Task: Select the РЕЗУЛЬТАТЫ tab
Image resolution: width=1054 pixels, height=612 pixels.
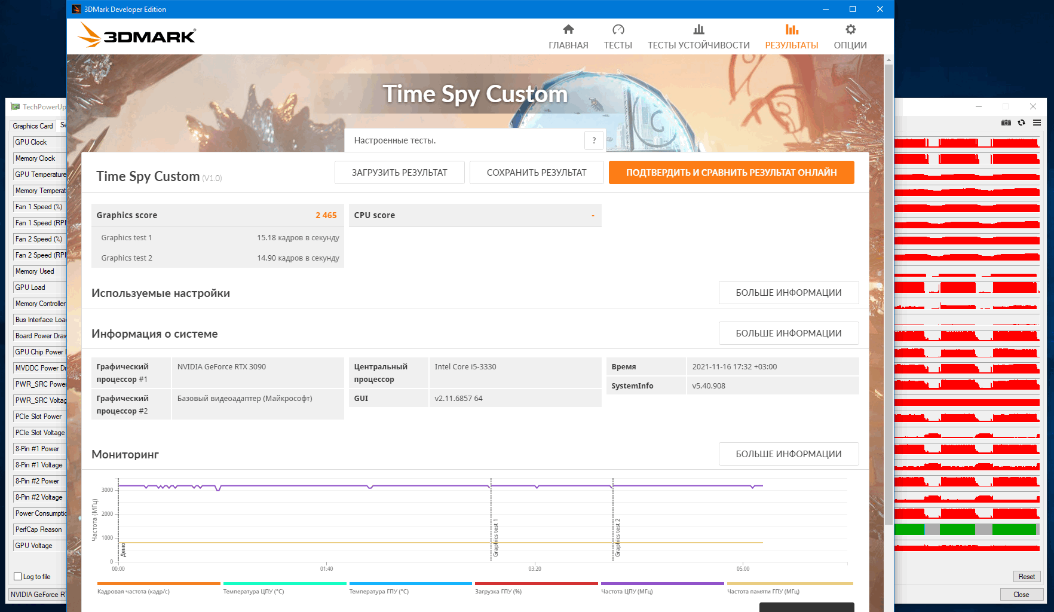Action: (792, 37)
